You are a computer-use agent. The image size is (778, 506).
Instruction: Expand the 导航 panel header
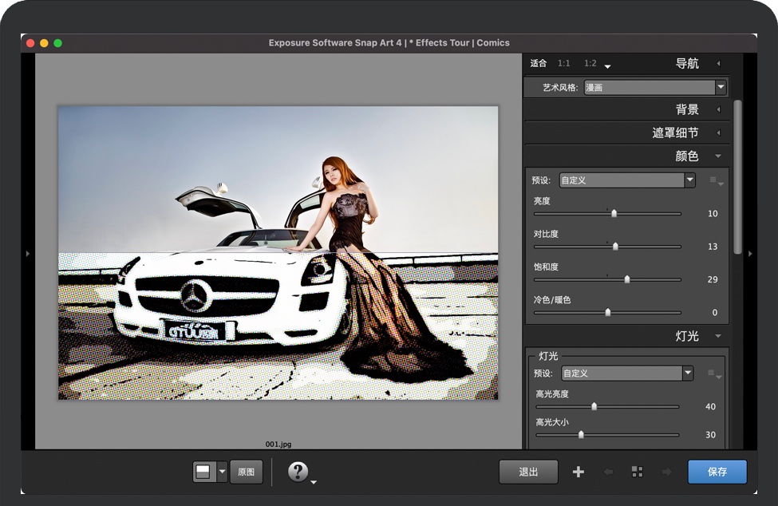[686, 64]
